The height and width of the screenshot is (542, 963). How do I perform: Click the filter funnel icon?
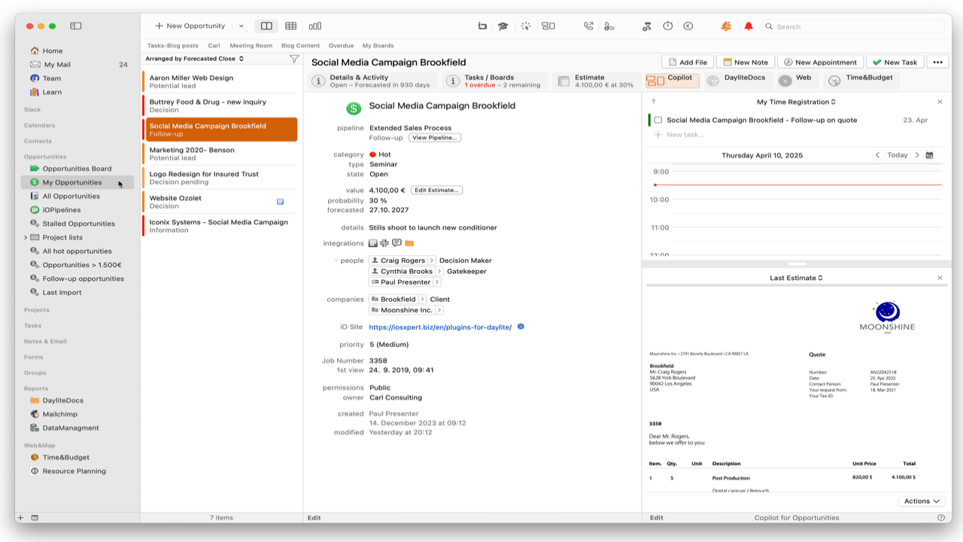pyautogui.click(x=294, y=59)
